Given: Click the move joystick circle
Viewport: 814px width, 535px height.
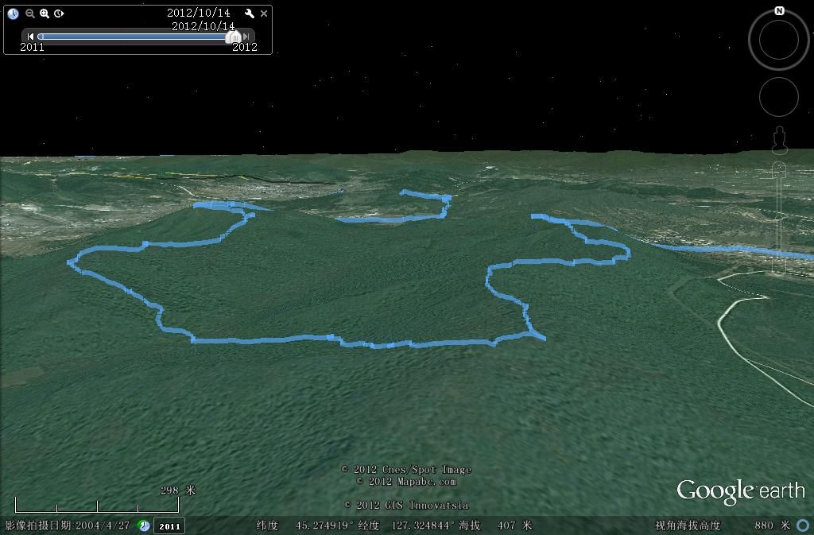Looking at the screenshot, I should click(x=779, y=97).
